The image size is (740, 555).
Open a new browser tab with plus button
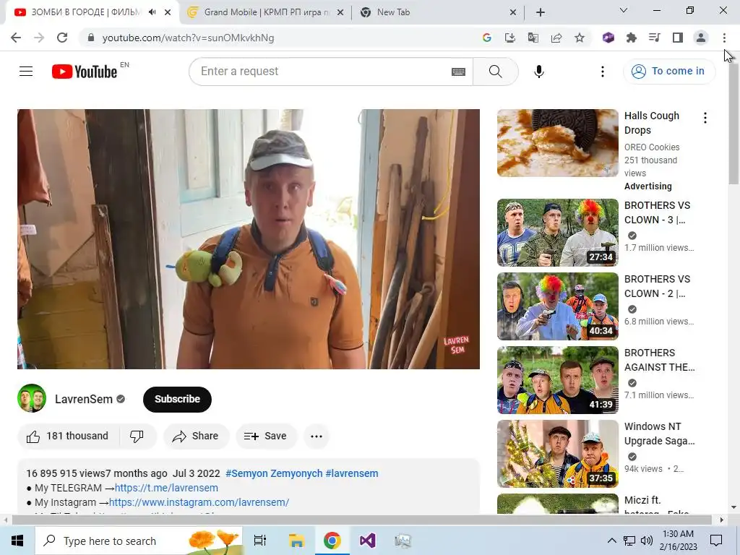click(541, 12)
